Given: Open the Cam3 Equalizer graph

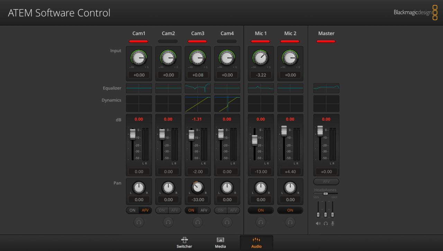Looking at the screenshot, I should [198, 88].
